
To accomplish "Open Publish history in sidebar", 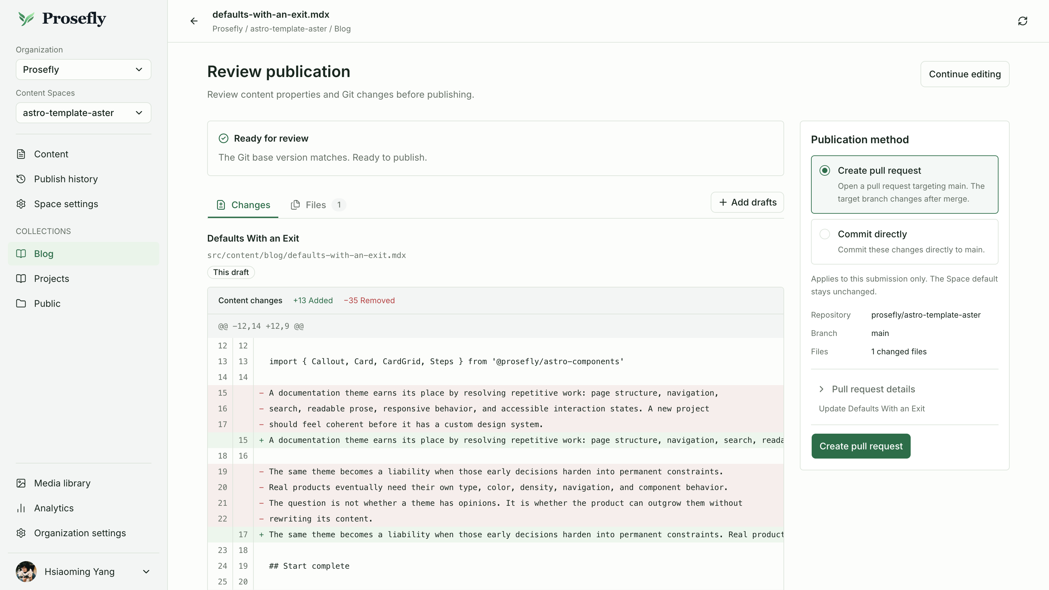I will coord(84,179).
